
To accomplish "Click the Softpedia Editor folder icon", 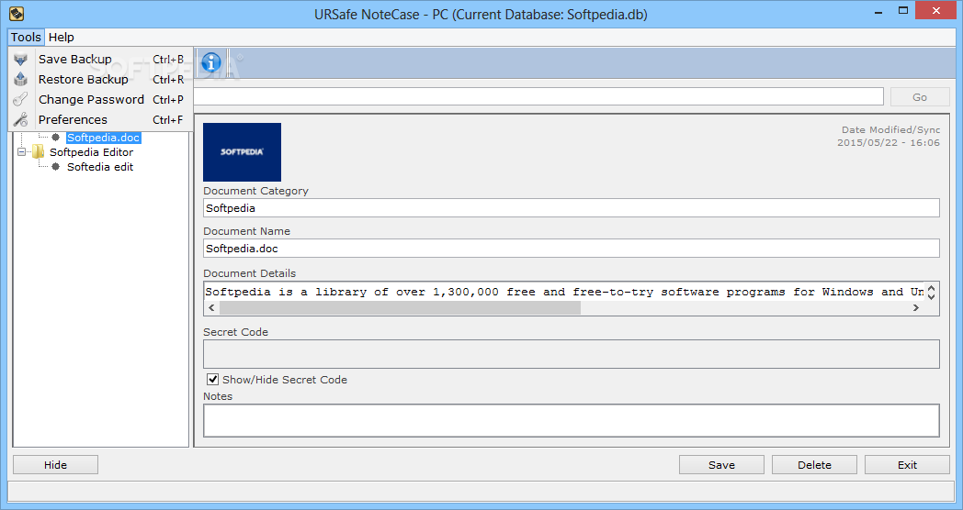I will point(38,151).
